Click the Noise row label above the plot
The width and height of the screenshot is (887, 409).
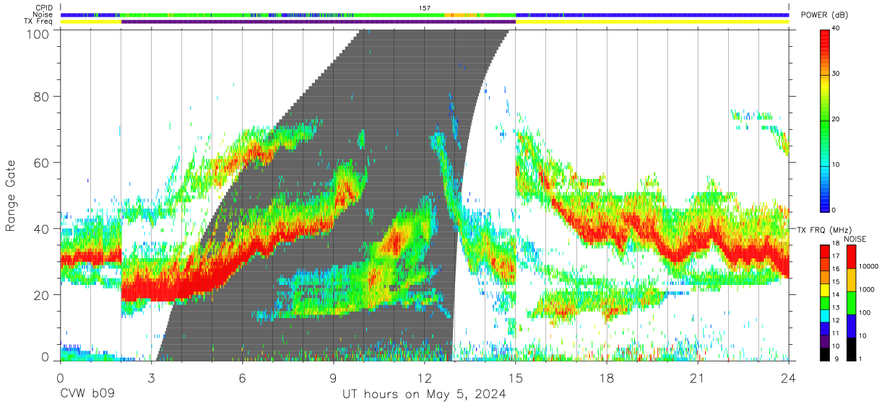(43, 14)
